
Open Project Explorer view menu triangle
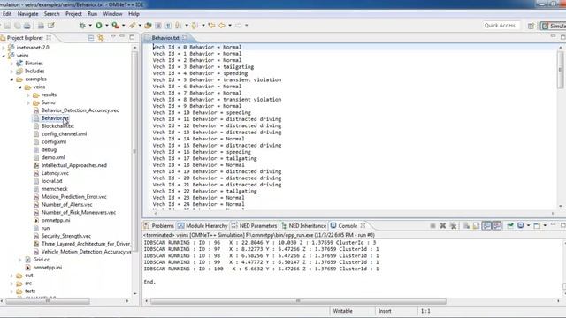tap(113, 37)
